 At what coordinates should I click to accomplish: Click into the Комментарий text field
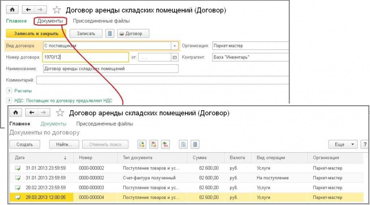coord(163,80)
